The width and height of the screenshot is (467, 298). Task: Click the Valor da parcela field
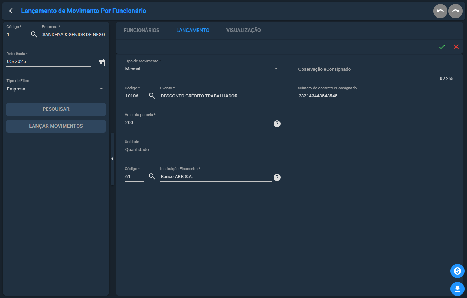pos(198,123)
